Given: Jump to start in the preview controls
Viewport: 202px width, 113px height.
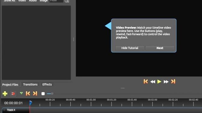Looking at the screenshot, I should pos(146,82).
